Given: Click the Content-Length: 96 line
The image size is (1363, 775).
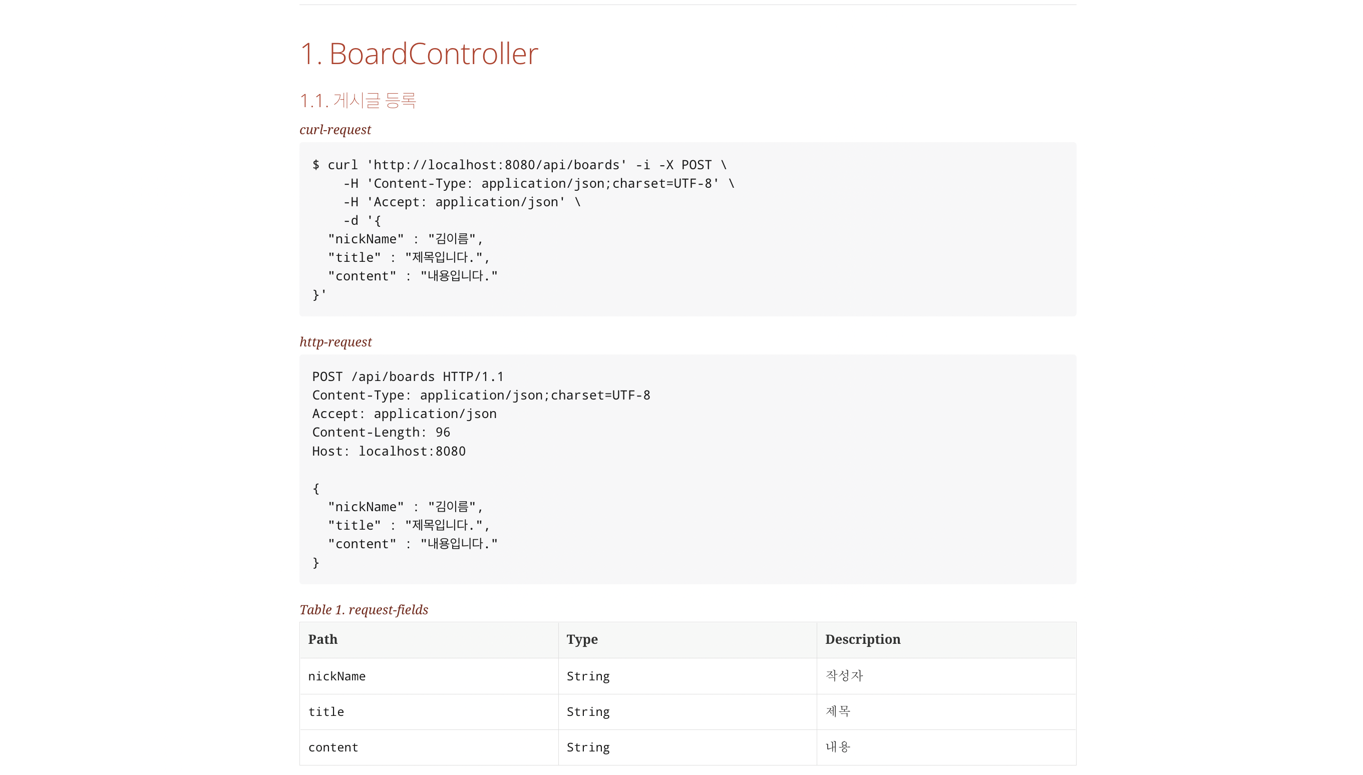Looking at the screenshot, I should tap(381, 432).
